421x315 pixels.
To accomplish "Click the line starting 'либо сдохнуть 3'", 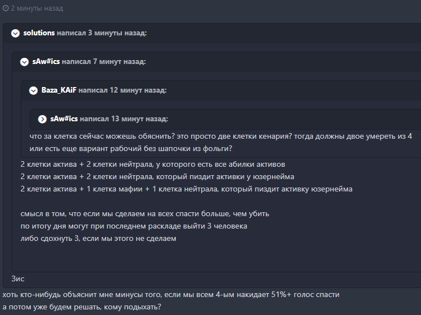I will [98, 239].
